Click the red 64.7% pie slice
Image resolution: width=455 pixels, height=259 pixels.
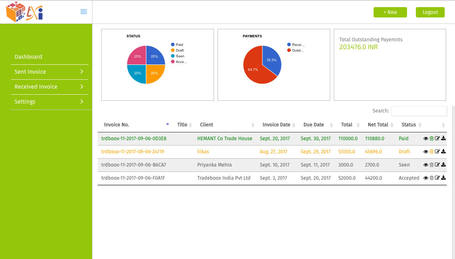(x=253, y=69)
